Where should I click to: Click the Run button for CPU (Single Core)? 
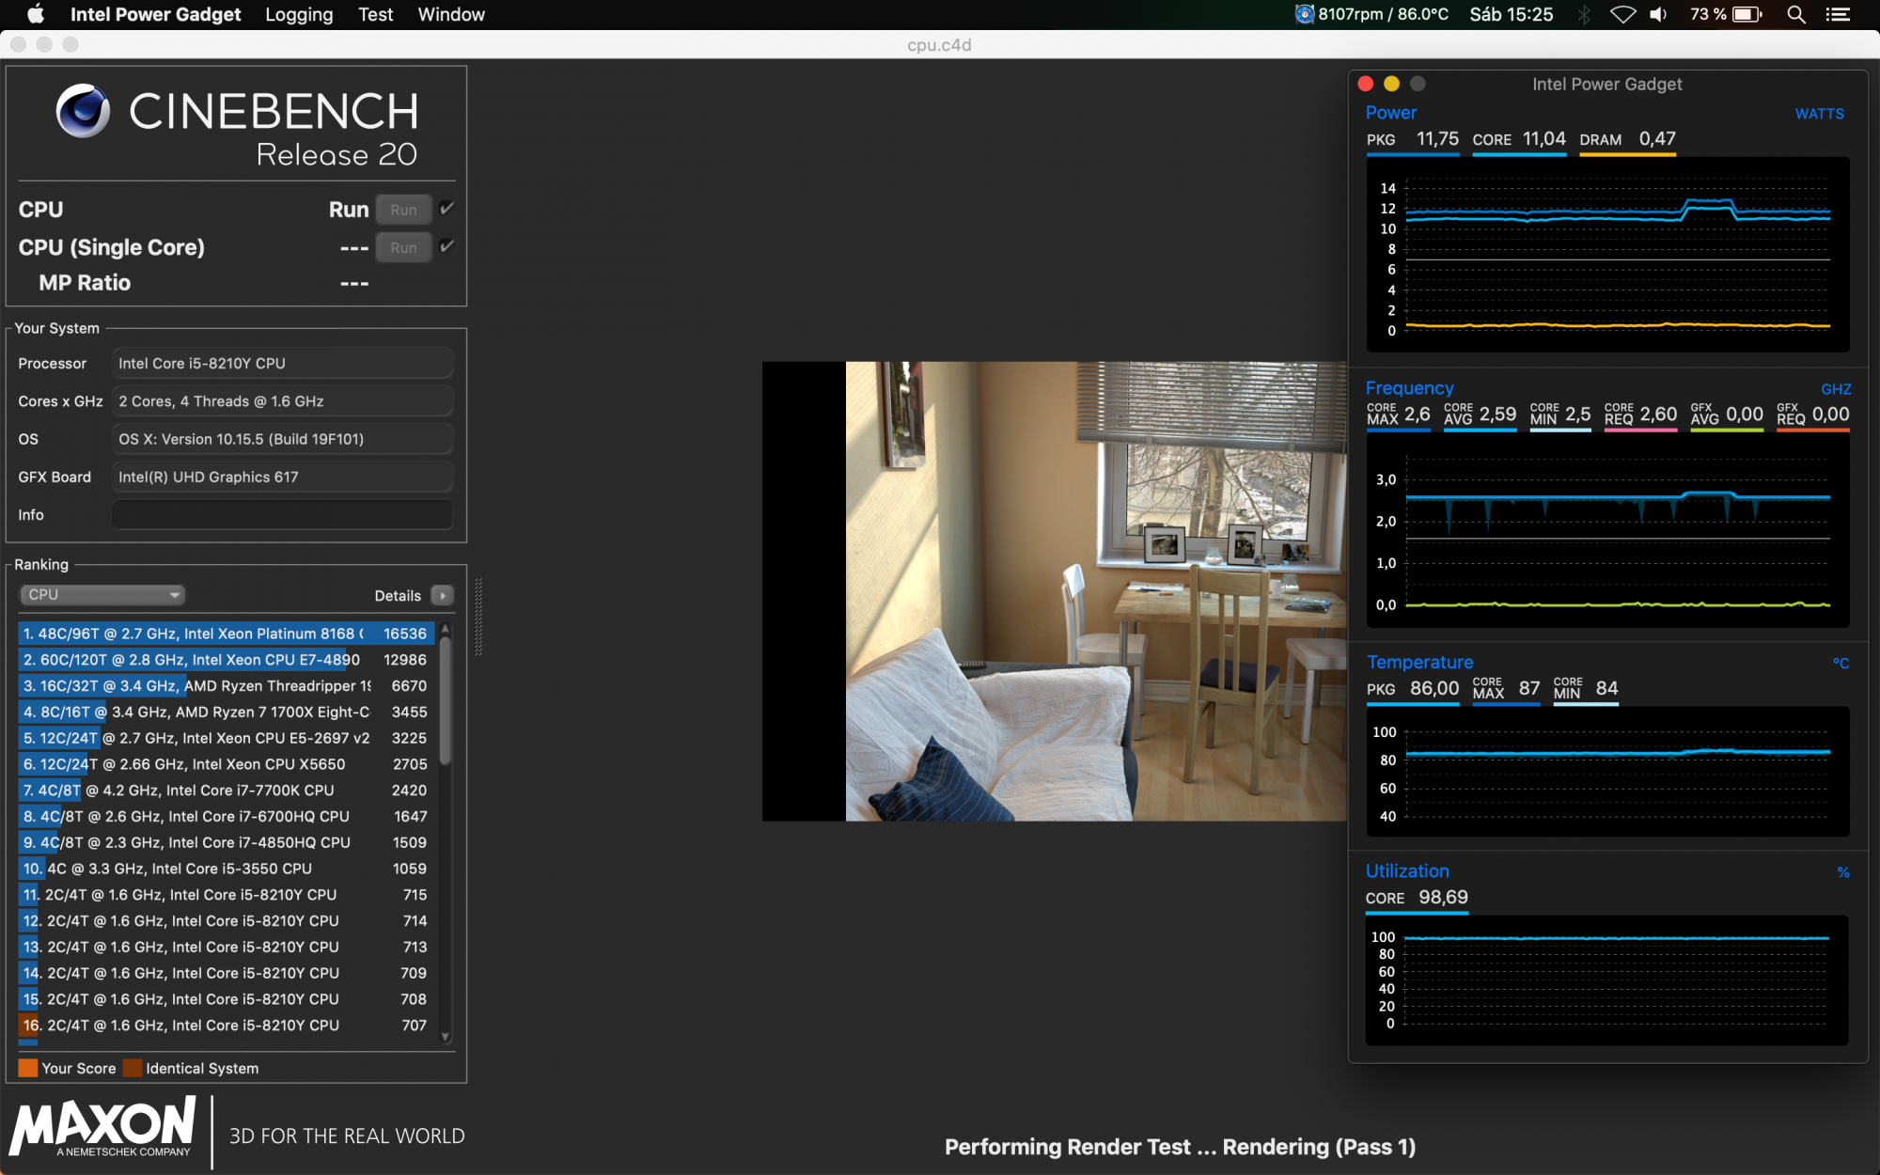(403, 247)
